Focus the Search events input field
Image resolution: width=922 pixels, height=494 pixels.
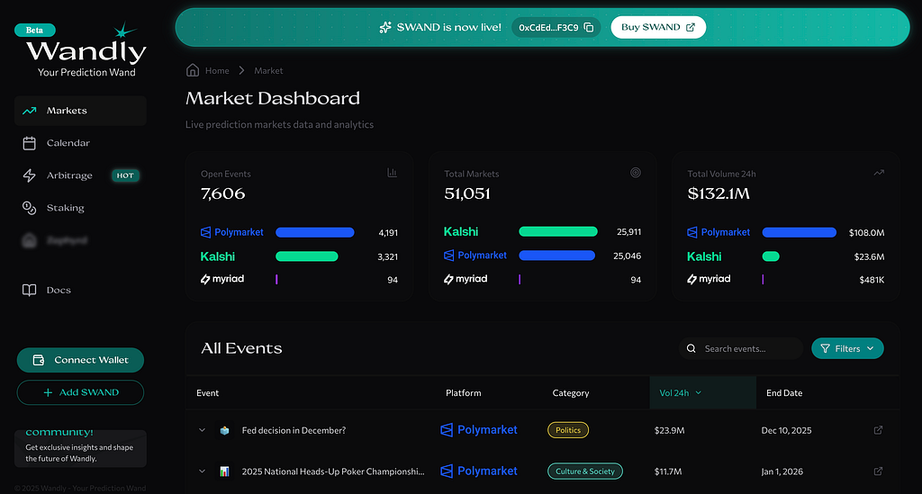tap(741, 348)
